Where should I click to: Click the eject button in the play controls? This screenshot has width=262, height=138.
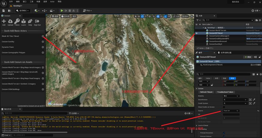(73, 11)
